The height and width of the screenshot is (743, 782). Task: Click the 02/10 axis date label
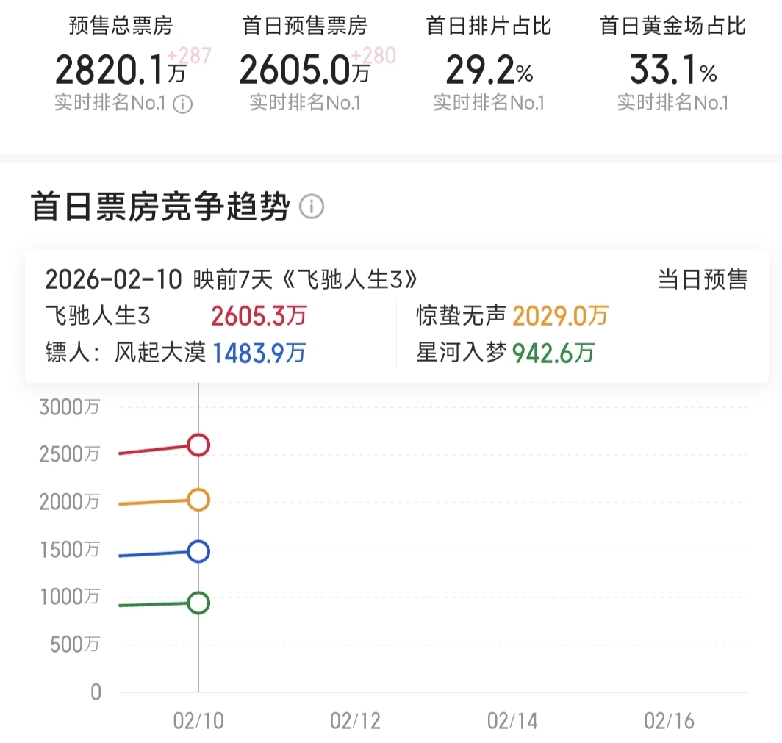tap(198, 721)
